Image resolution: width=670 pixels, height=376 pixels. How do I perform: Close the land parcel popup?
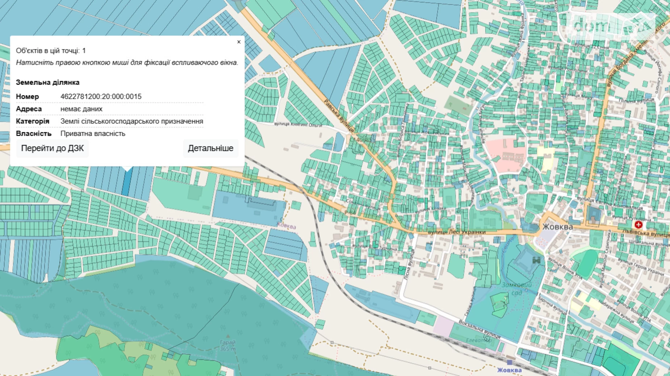click(239, 42)
